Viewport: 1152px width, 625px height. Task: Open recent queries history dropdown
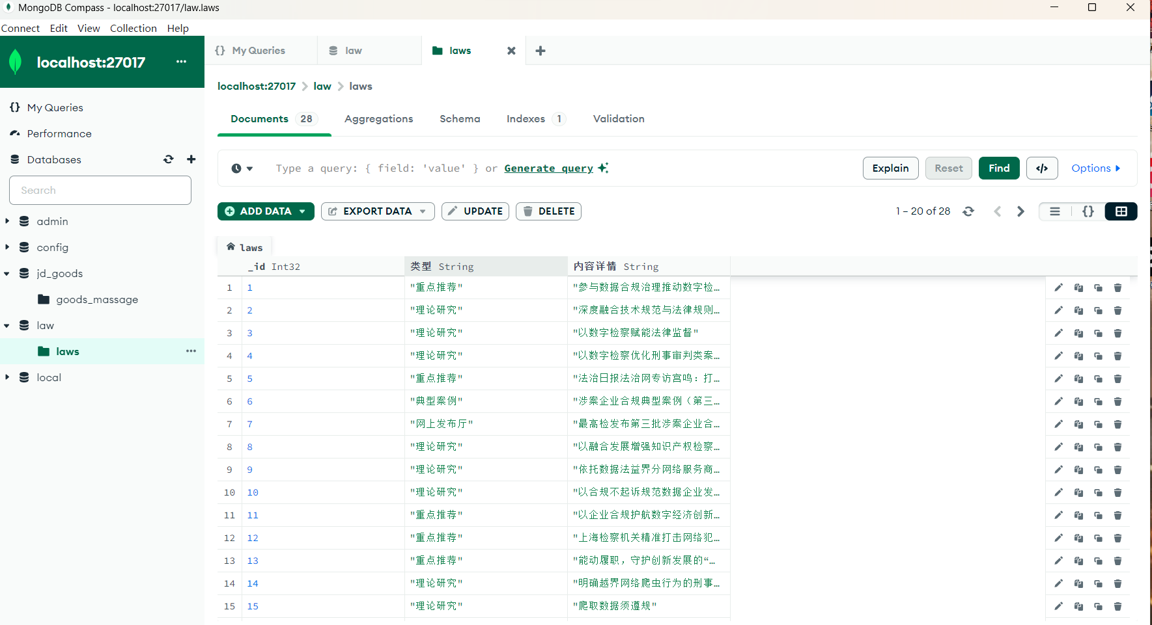pyautogui.click(x=242, y=168)
